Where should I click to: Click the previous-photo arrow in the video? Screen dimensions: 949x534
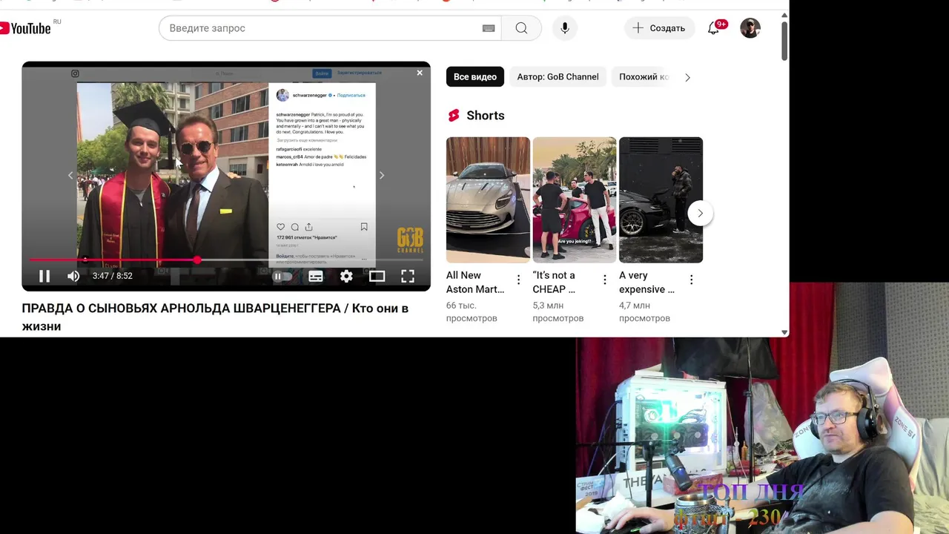[x=71, y=175]
